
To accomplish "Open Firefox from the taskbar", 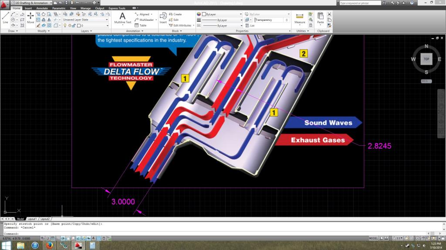I will click(49, 245).
